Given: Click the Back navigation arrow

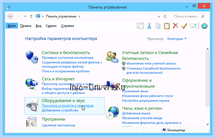Looking at the screenshot, I should [10, 16].
